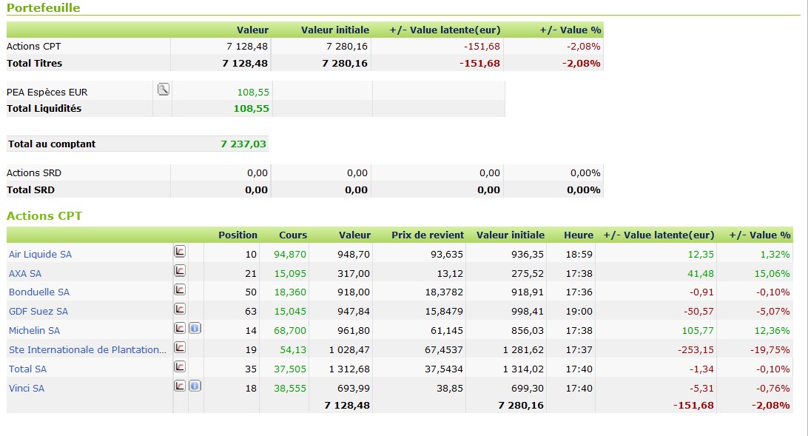Follow the Bonduelle SA link
The height and width of the screenshot is (436, 808).
pyautogui.click(x=39, y=292)
